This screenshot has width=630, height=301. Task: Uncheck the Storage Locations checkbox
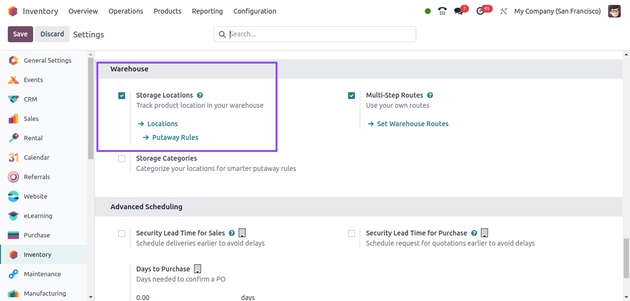122,96
